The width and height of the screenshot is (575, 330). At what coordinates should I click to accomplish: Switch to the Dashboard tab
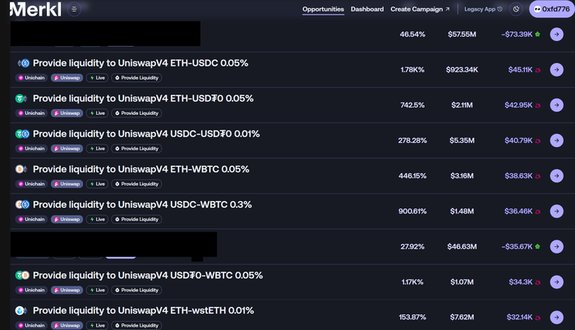click(x=367, y=9)
